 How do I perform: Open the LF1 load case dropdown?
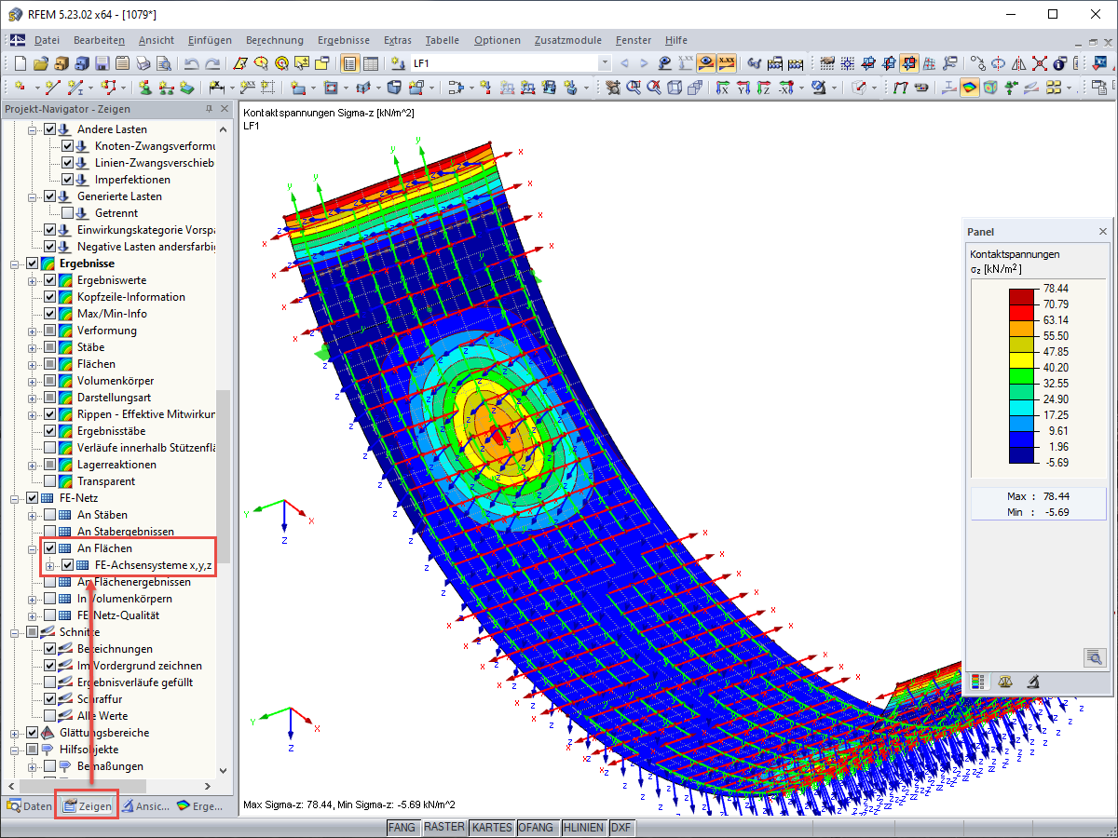coord(605,63)
